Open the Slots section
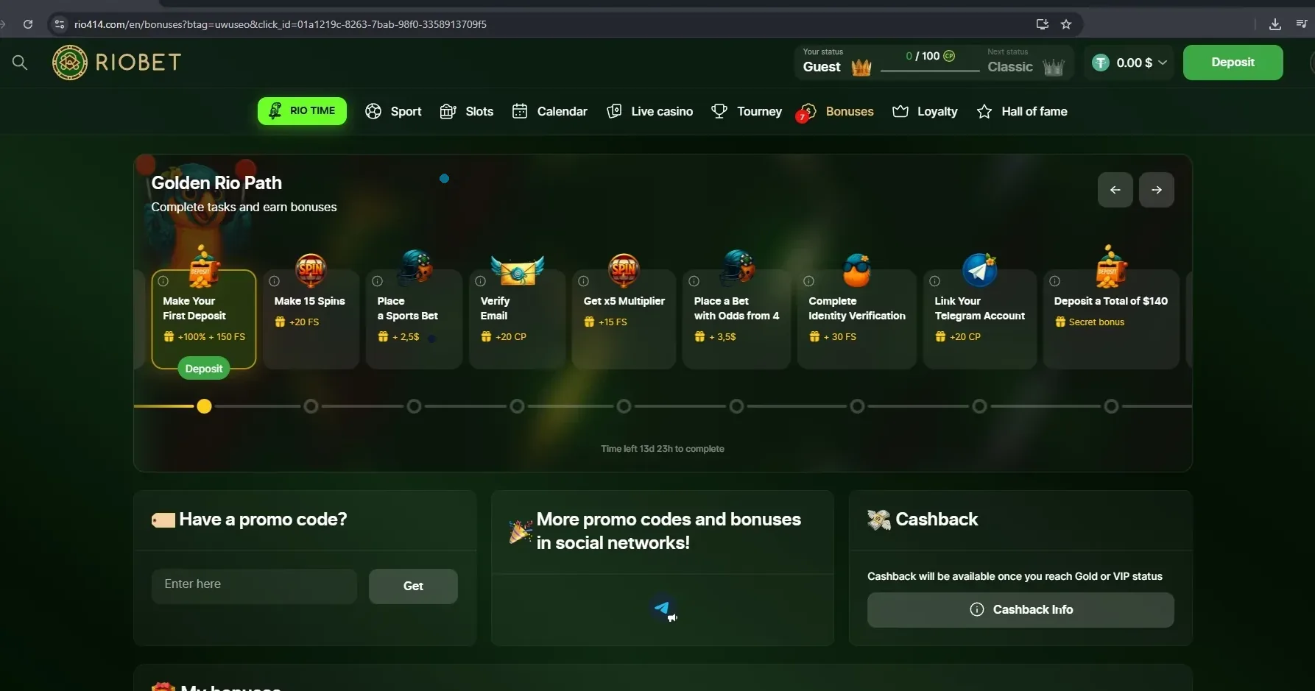 467,112
